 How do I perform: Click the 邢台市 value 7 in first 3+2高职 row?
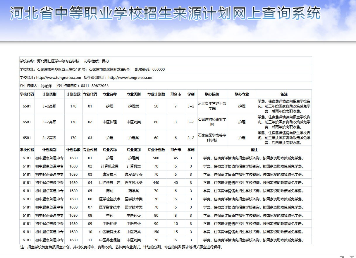tap(176, 106)
